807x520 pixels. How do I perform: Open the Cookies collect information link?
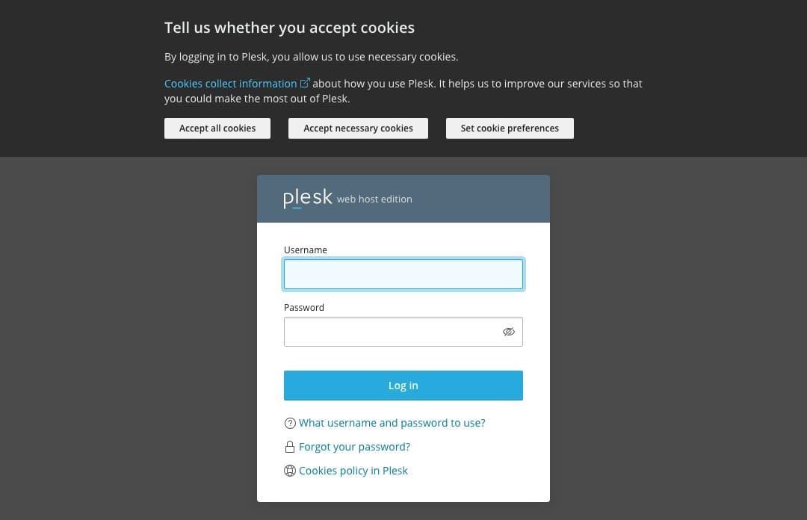pyautogui.click(x=230, y=83)
